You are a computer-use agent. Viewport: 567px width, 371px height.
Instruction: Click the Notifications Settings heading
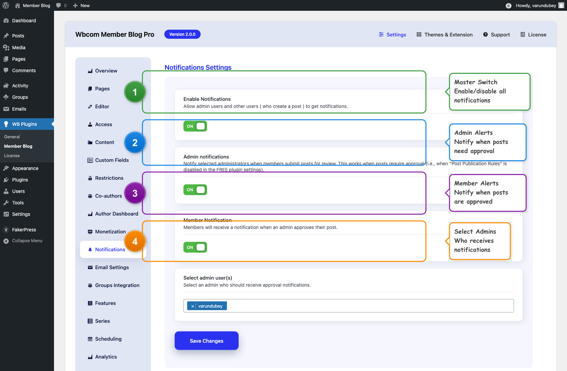(198, 67)
